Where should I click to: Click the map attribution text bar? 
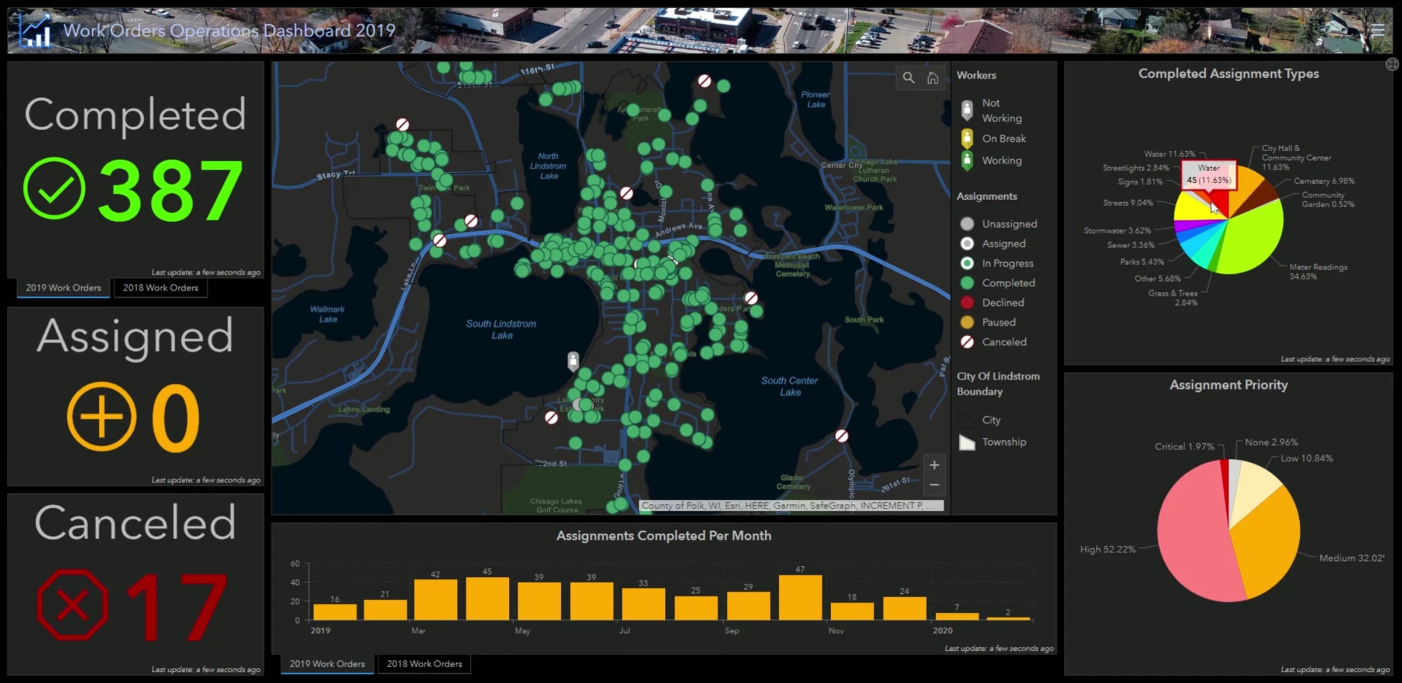click(791, 506)
